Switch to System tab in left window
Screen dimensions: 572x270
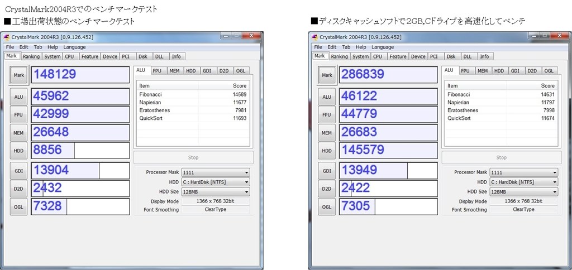coord(53,56)
